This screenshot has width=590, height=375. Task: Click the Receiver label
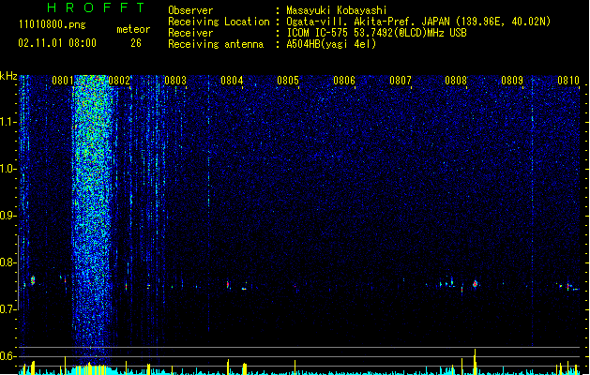190,33
